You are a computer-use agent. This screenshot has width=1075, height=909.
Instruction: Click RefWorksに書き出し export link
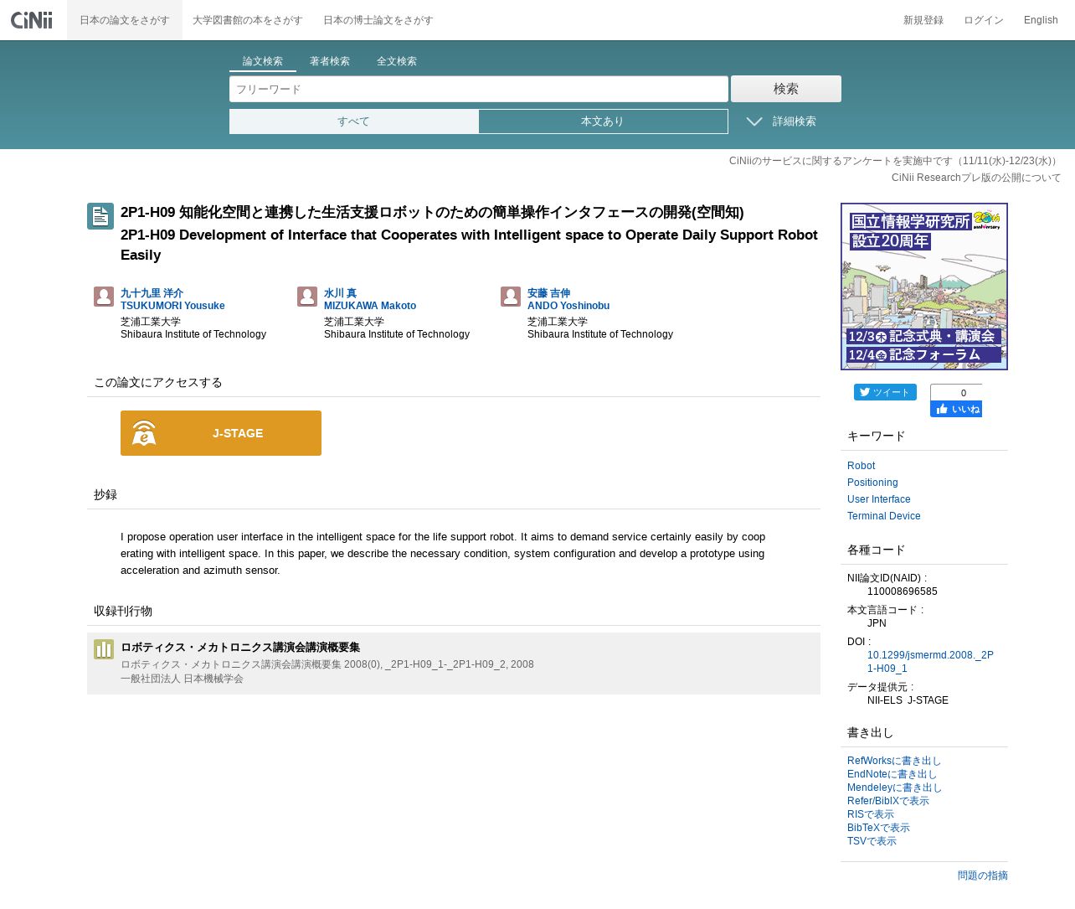click(894, 761)
